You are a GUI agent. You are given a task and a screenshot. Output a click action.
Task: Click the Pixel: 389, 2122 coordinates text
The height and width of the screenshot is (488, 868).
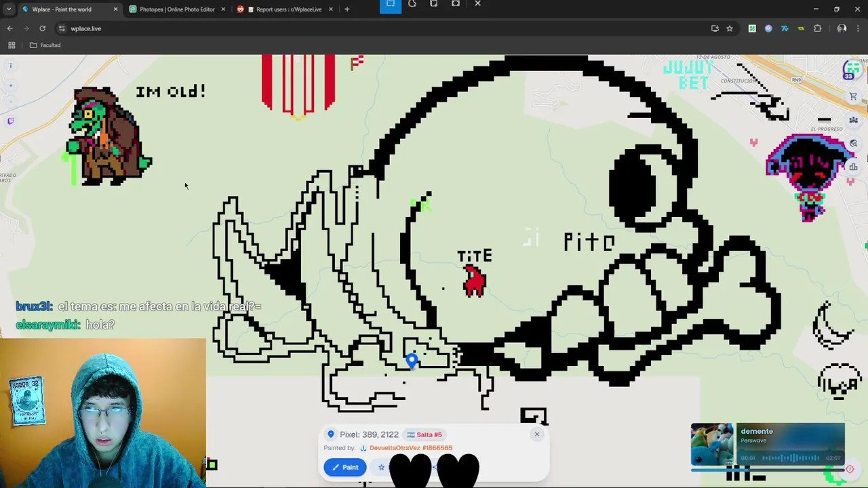(x=369, y=434)
